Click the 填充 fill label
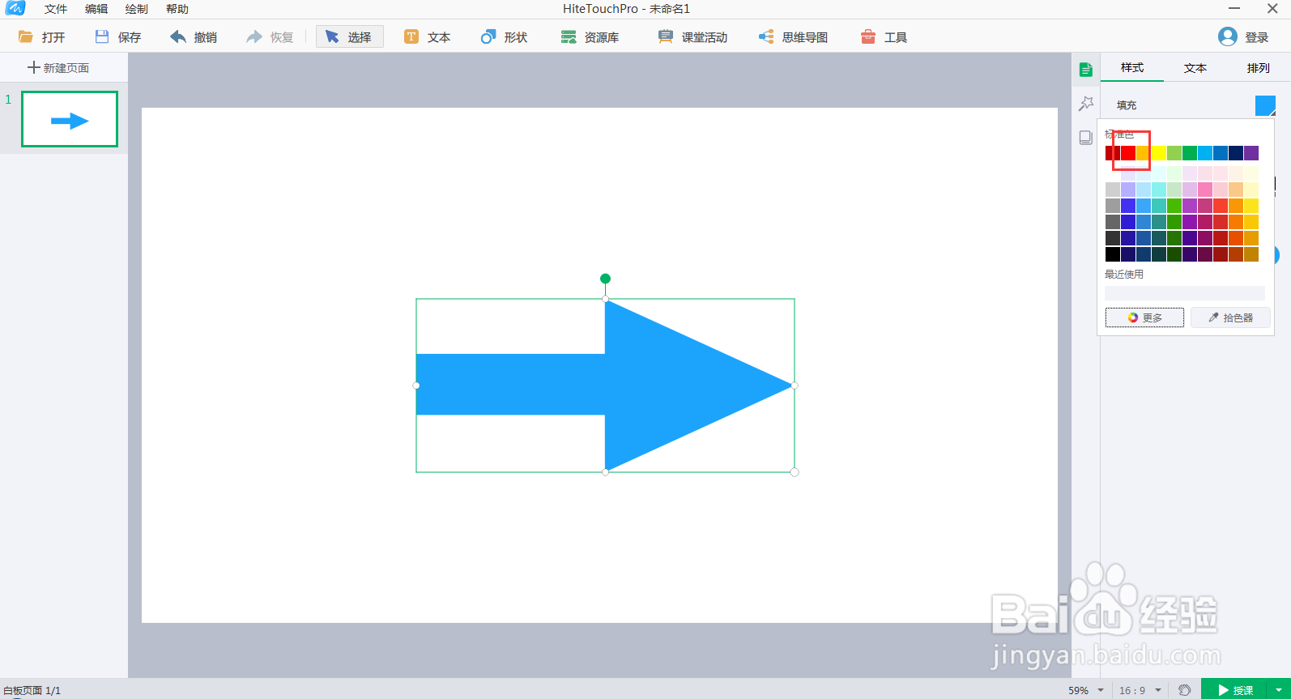 1127,105
